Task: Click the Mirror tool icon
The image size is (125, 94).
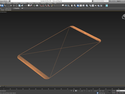Action: click(66, 6)
